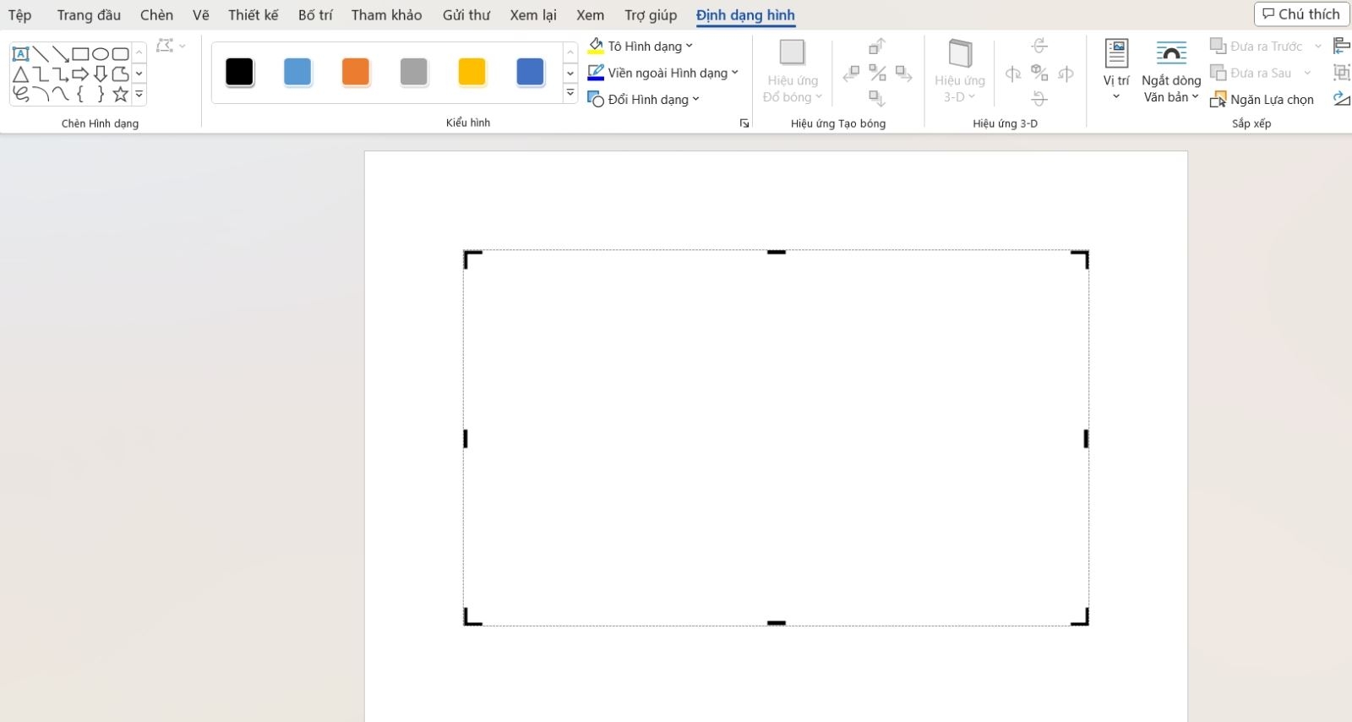Pick the Down Arrow block shape
The height and width of the screenshot is (722, 1352).
pyautogui.click(x=101, y=74)
